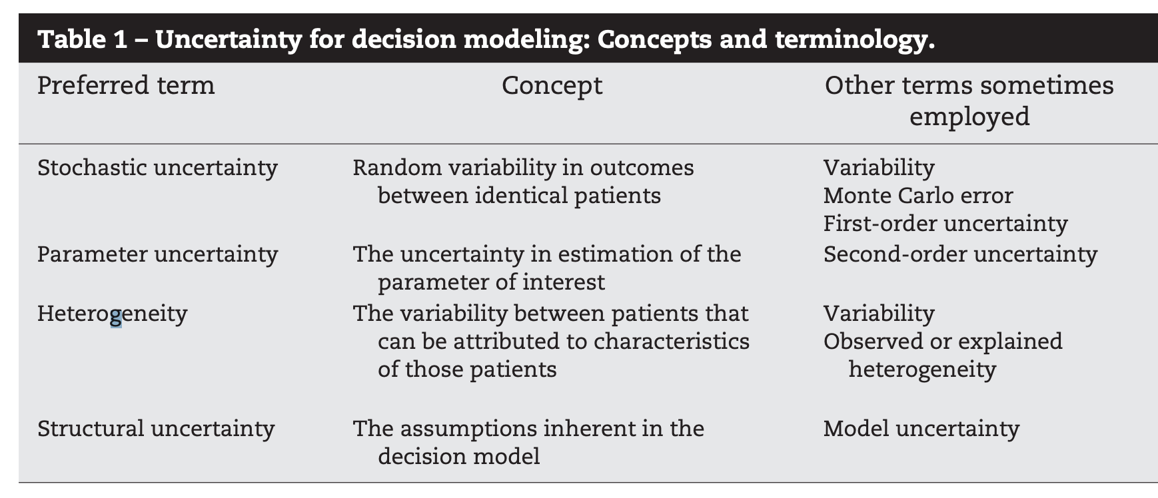The height and width of the screenshot is (498, 1158).
Task: Select the 'Second-order uncertainty' entry
Action: pyautogui.click(x=959, y=254)
